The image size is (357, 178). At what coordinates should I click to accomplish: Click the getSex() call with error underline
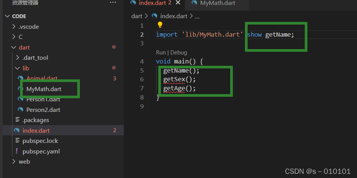click(x=179, y=80)
